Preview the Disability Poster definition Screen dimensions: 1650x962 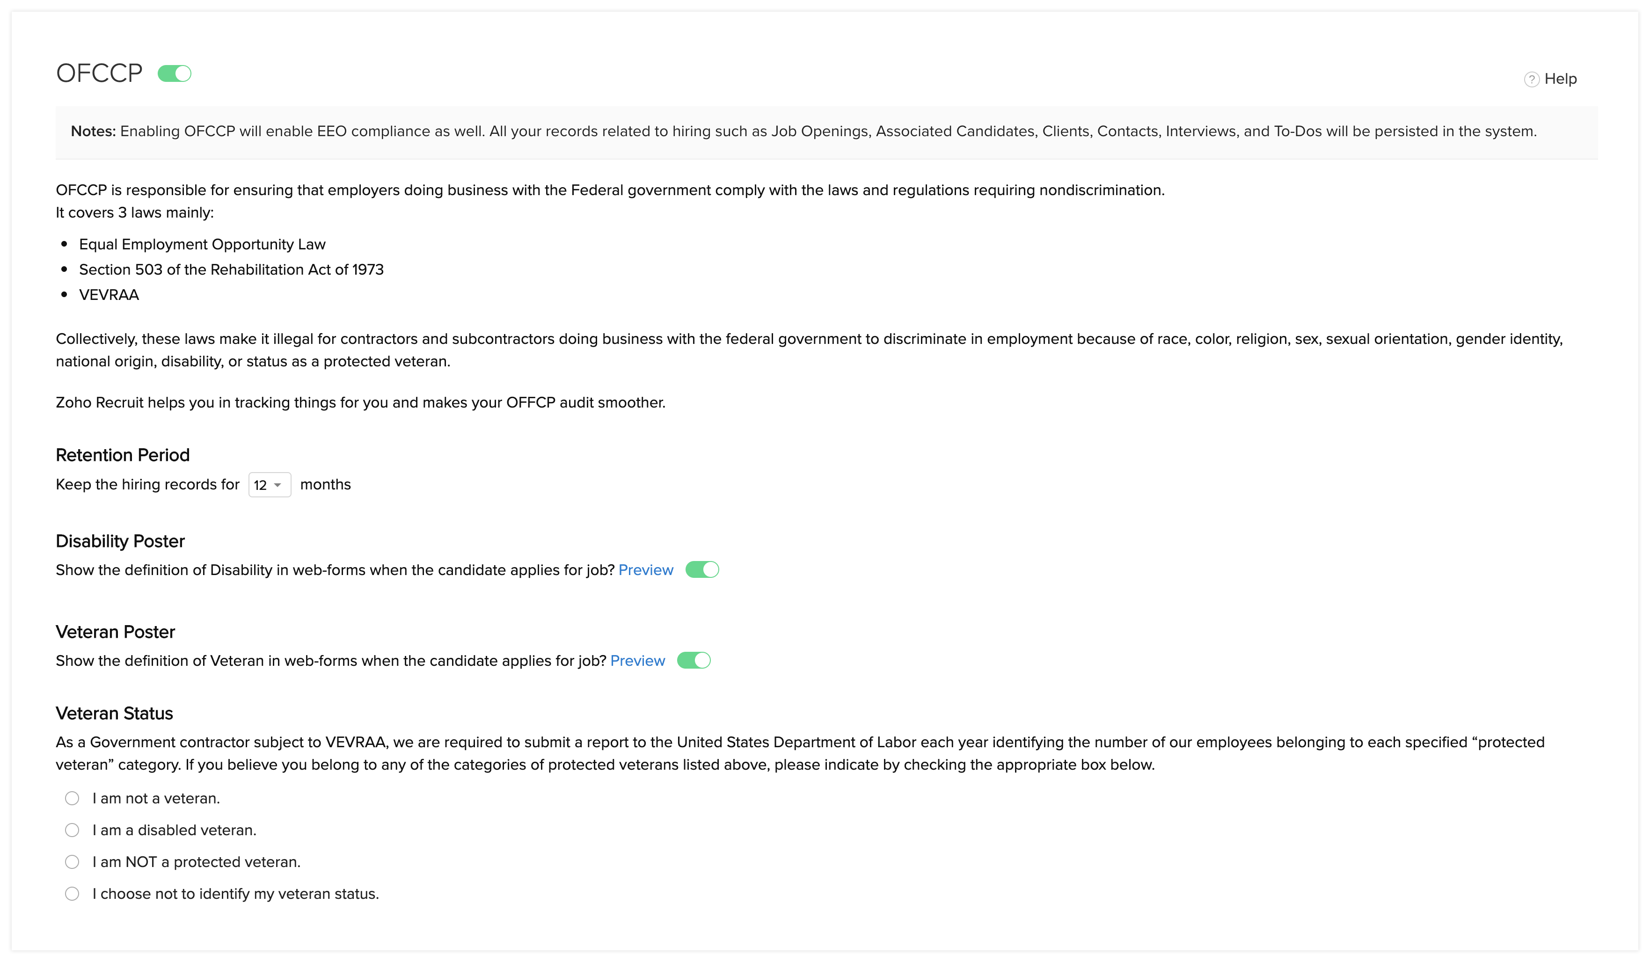pyautogui.click(x=645, y=570)
